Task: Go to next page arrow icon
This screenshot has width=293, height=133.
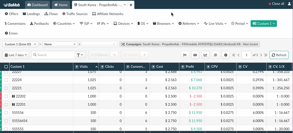Action: tap(261, 55)
